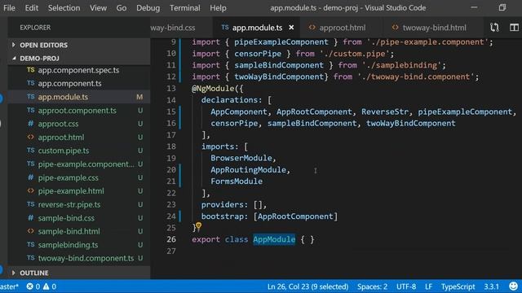Click Spaces: 2 indentation setting

click(372, 286)
